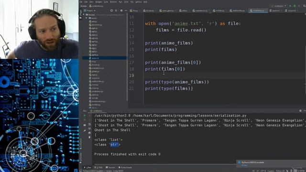Open the Edit menu
The image size is (306, 172).
coord(86,2)
